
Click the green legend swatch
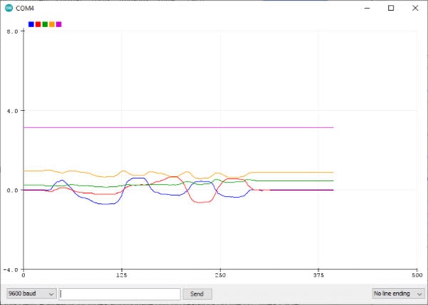click(45, 24)
